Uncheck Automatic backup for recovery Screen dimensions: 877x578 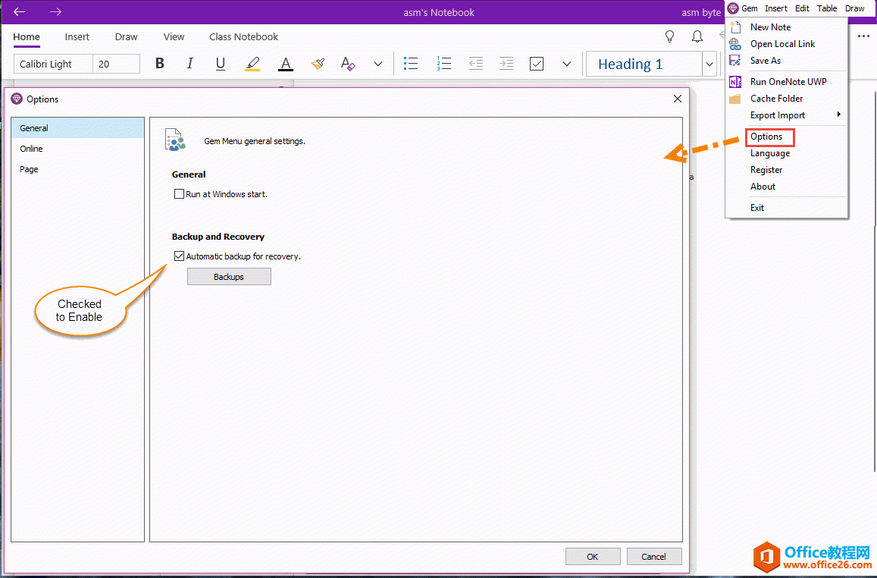pos(180,256)
